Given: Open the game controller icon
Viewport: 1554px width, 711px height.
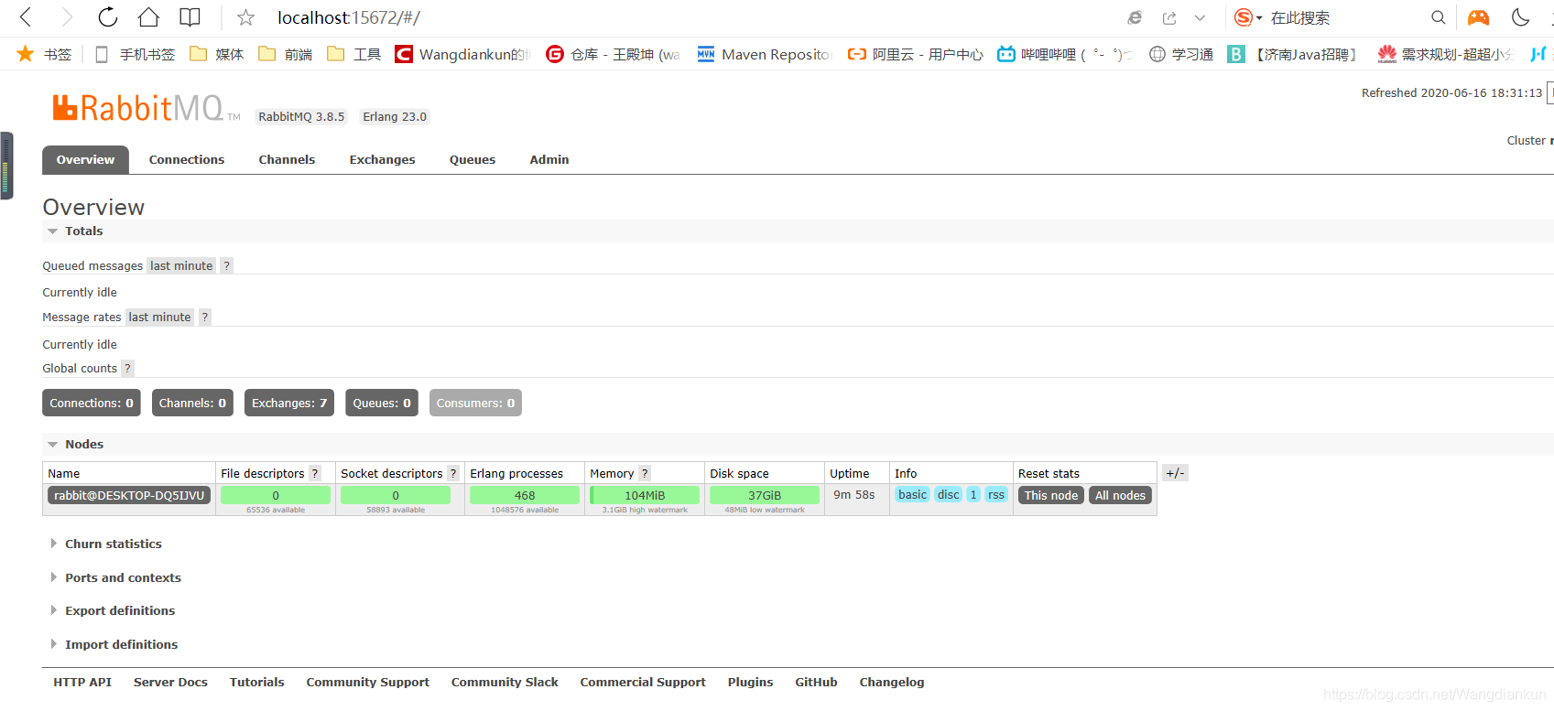Looking at the screenshot, I should pyautogui.click(x=1478, y=17).
